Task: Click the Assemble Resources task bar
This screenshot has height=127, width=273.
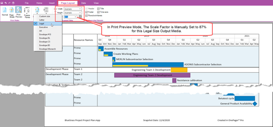Action: point(101,49)
